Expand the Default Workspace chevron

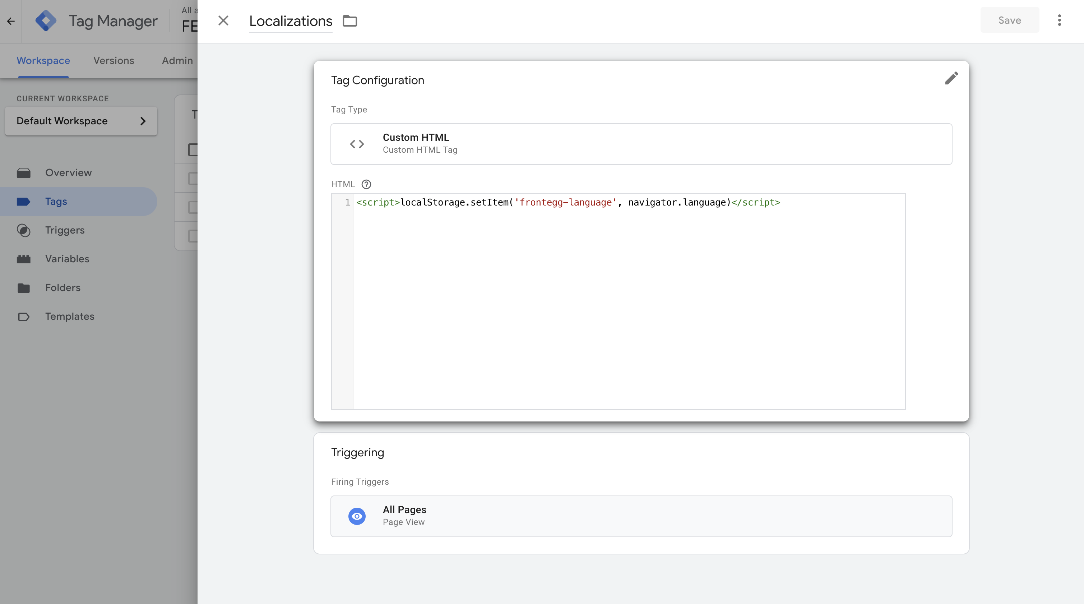pos(143,120)
